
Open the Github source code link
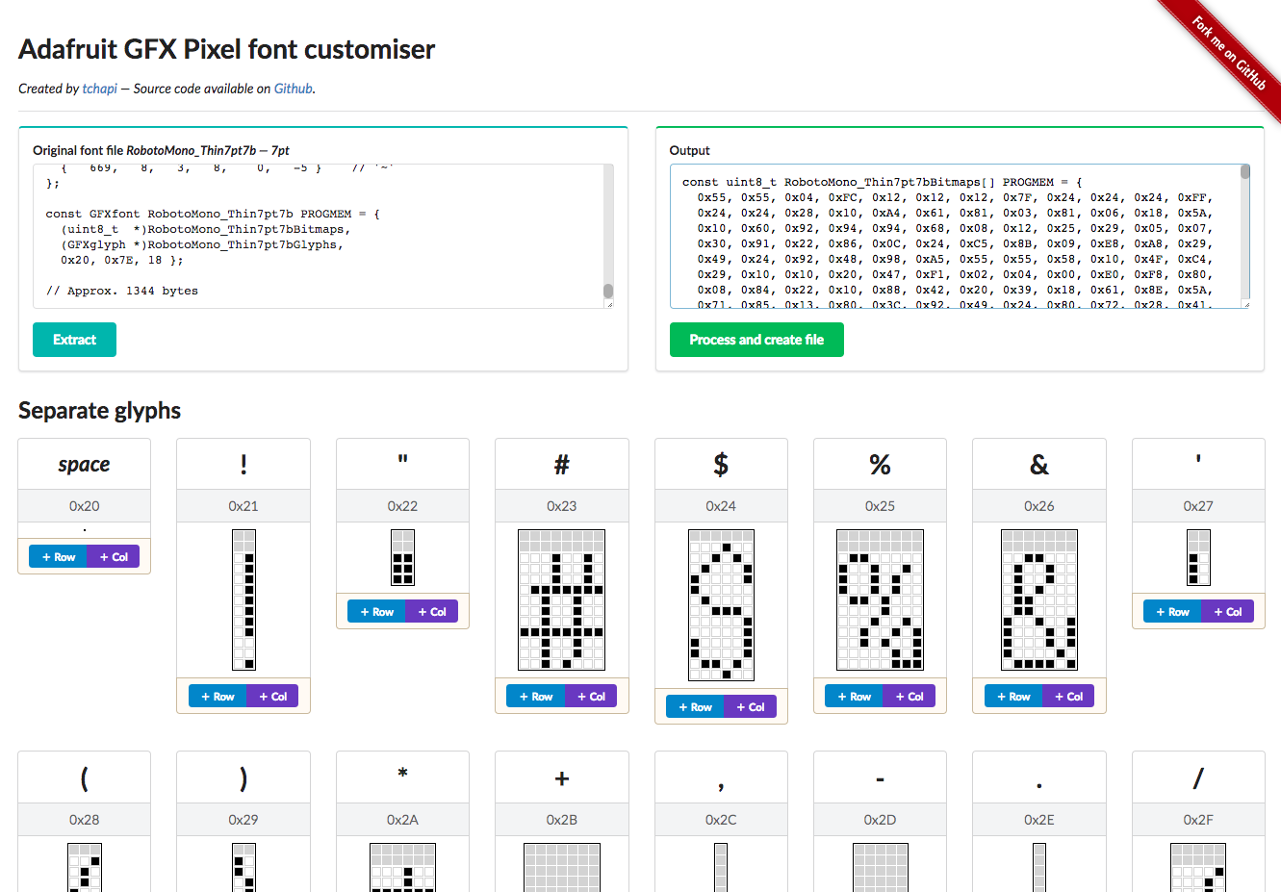point(294,89)
